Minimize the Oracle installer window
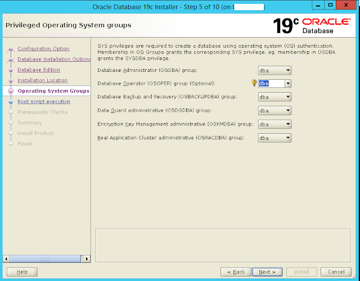The image size is (360, 281). (318, 5)
